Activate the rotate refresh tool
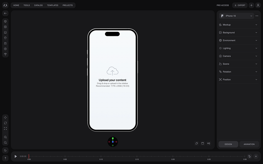Screen dimensions: 263x164 [5, 123]
